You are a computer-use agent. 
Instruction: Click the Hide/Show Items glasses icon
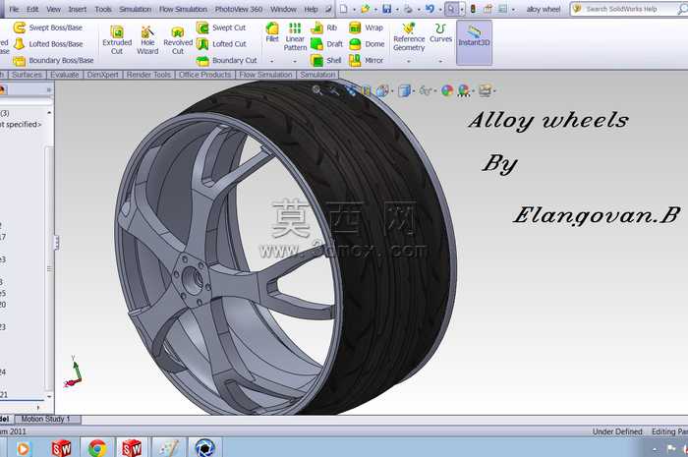tap(425, 90)
